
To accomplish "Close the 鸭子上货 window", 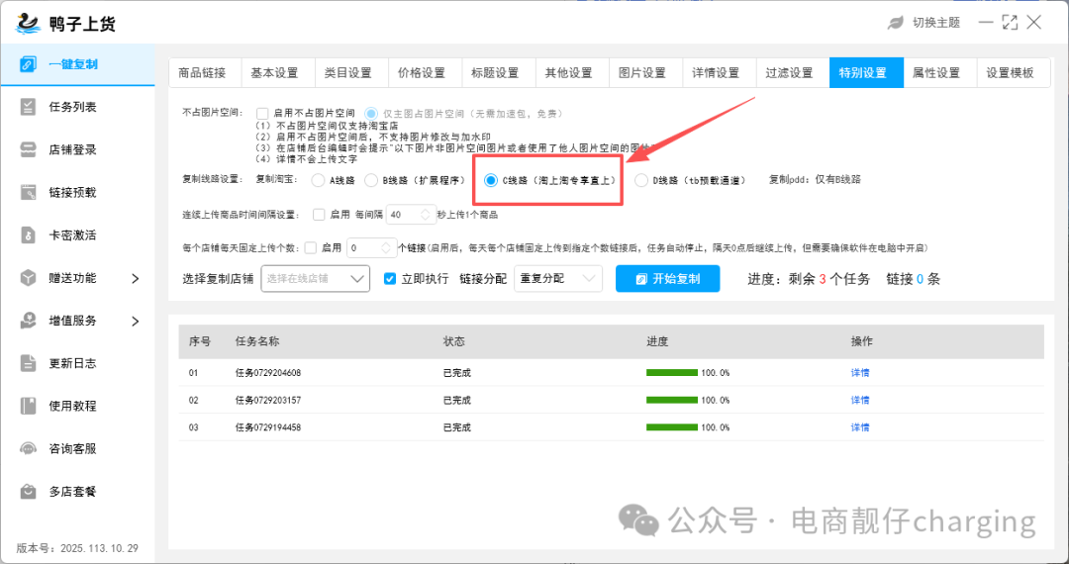I will pos(1034,23).
